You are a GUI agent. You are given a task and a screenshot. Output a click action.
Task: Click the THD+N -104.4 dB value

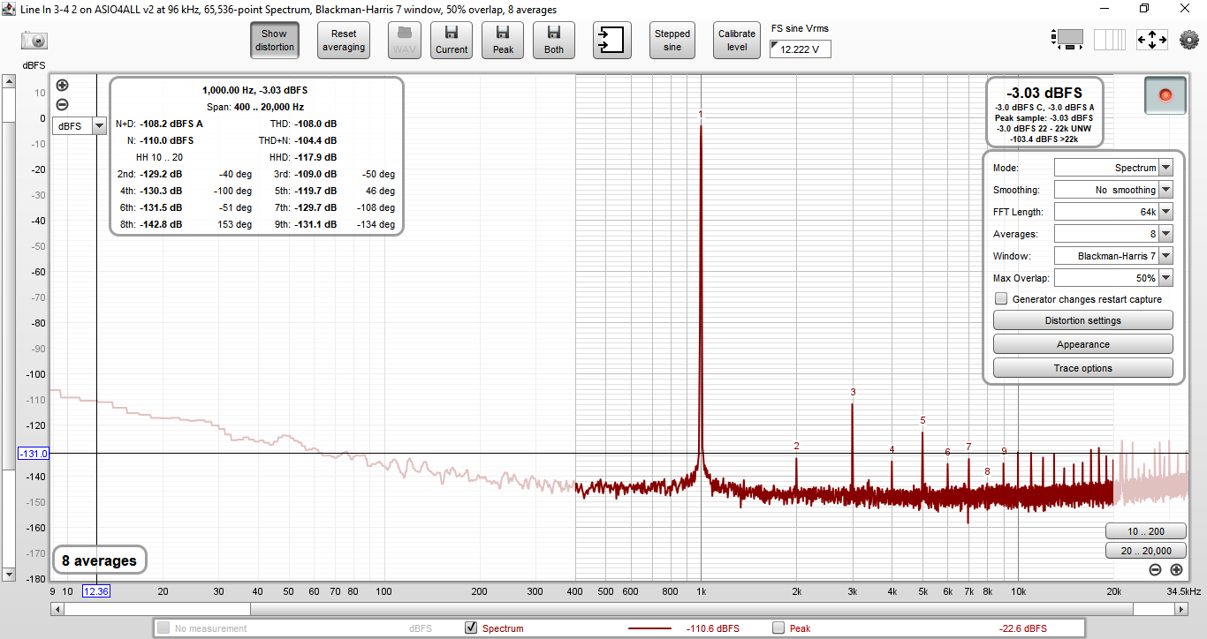point(315,140)
